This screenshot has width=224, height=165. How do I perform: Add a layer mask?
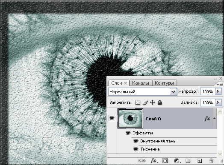(165, 161)
